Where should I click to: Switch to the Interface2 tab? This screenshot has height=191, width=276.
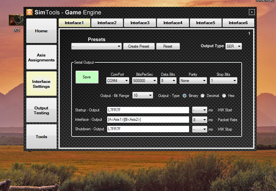[x=107, y=23]
